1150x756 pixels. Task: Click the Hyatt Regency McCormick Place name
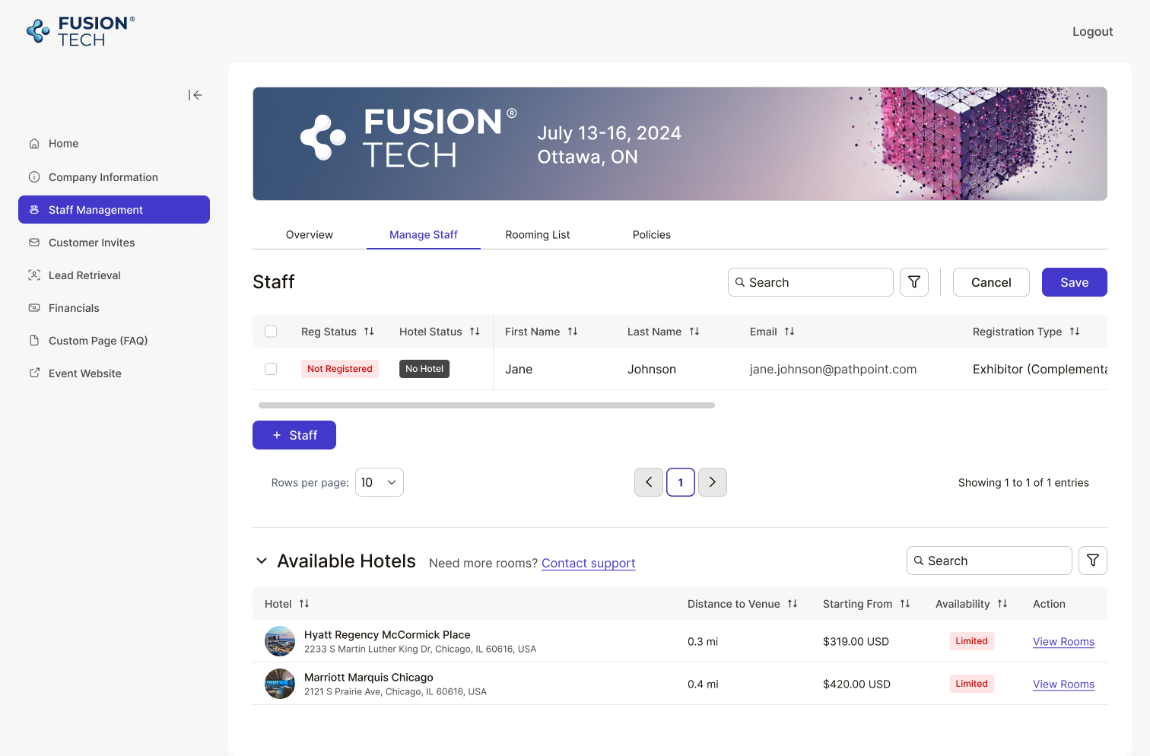[x=387, y=635]
